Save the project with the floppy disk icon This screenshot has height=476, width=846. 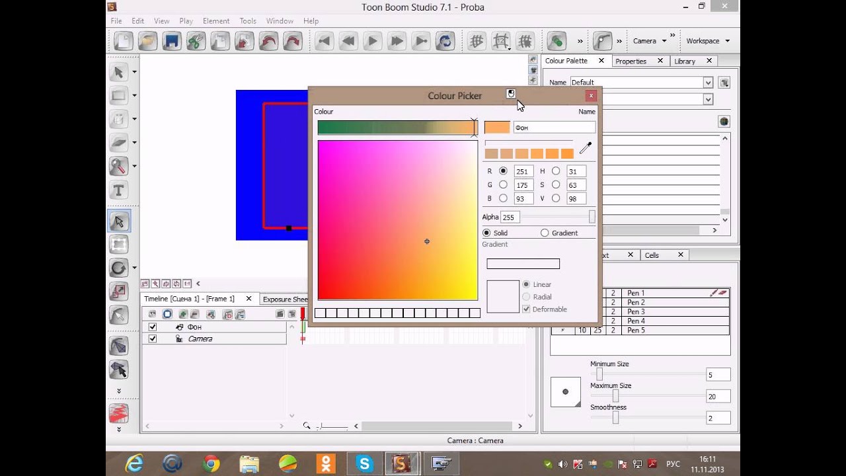click(x=171, y=41)
